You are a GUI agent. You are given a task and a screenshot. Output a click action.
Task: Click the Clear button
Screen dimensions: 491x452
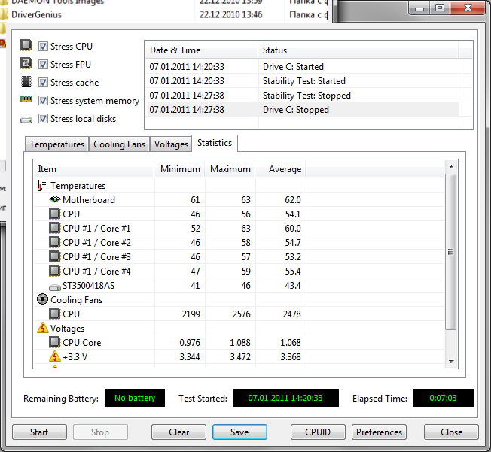point(178,432)
